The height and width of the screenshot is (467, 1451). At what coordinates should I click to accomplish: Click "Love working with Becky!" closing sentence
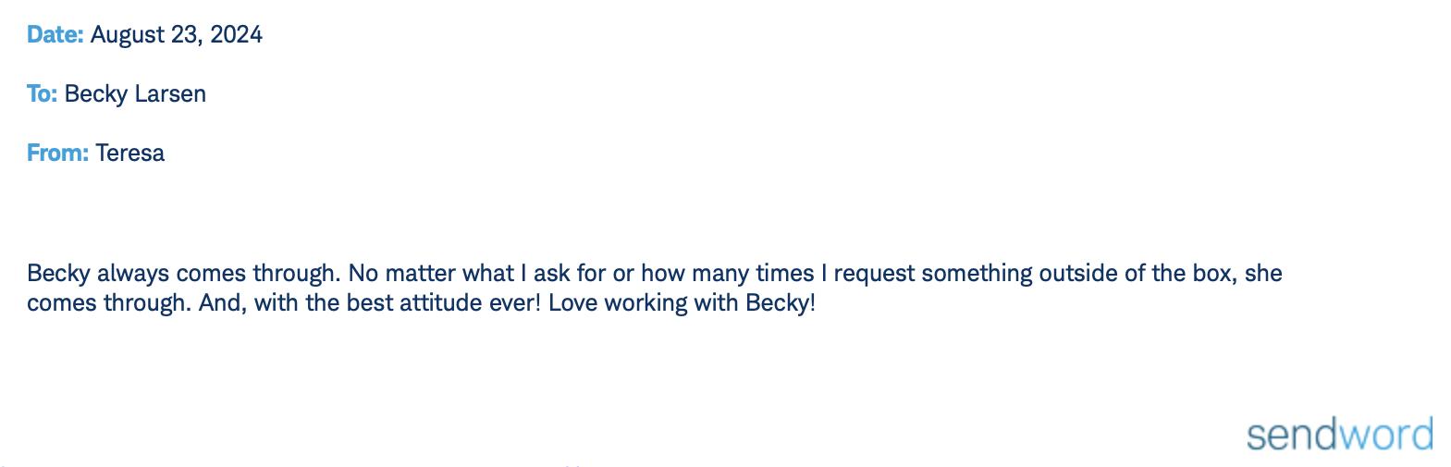point(682,303)
